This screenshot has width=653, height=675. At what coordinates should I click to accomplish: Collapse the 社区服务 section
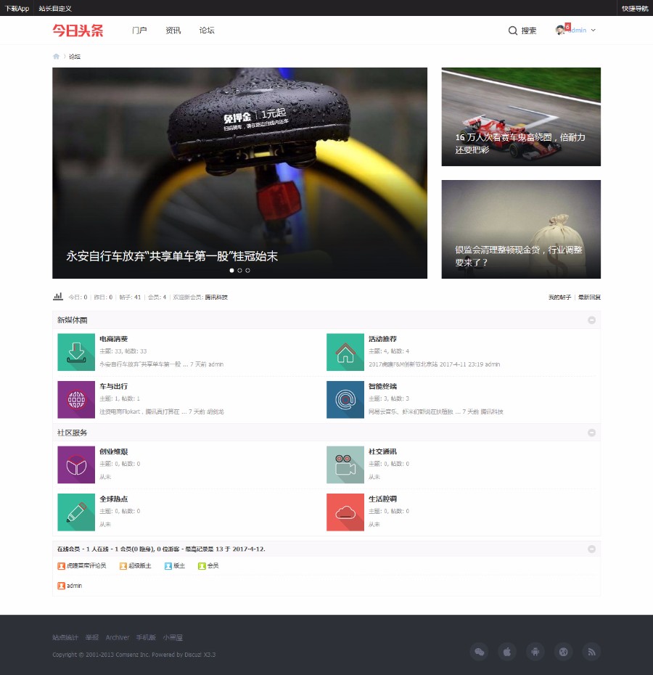click(591, 433)
